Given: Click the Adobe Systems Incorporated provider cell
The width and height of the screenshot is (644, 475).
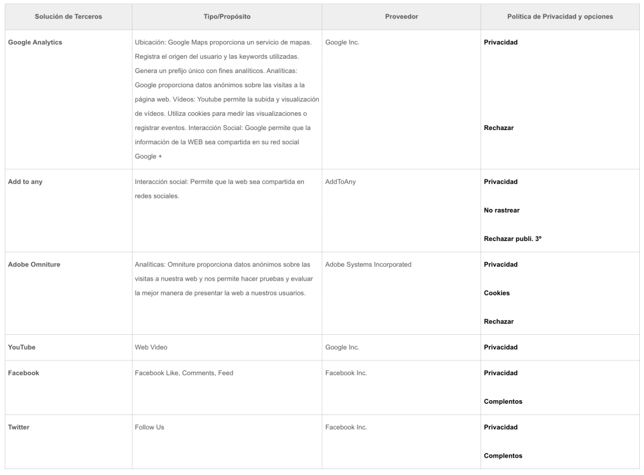Looking at the screenshot, I should [x=368, y=265].
